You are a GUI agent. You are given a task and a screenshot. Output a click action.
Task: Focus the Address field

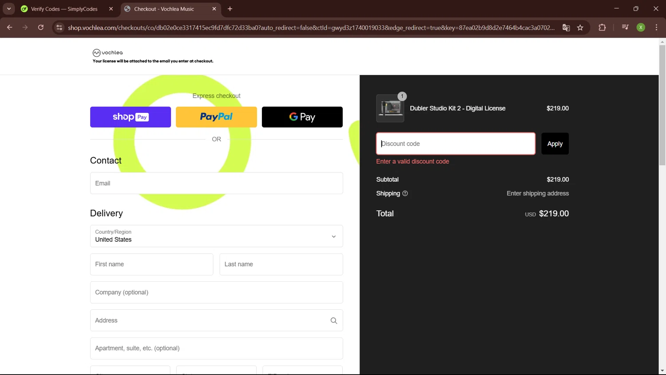pyautogui.click(x=217, y=320)
